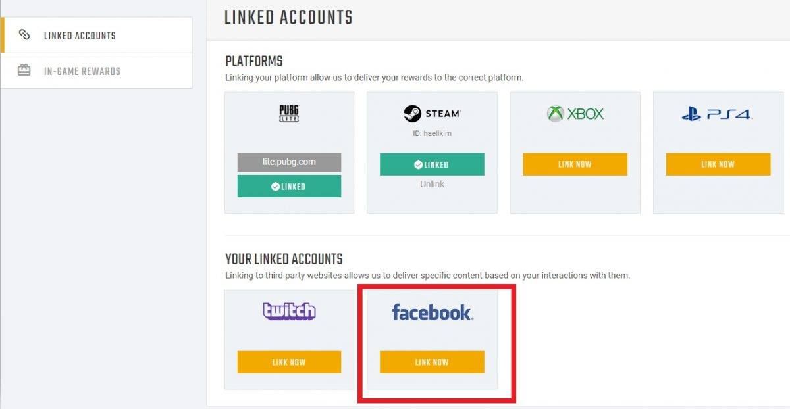
Task: Click the Facebook logo
Action: point(432,312)
